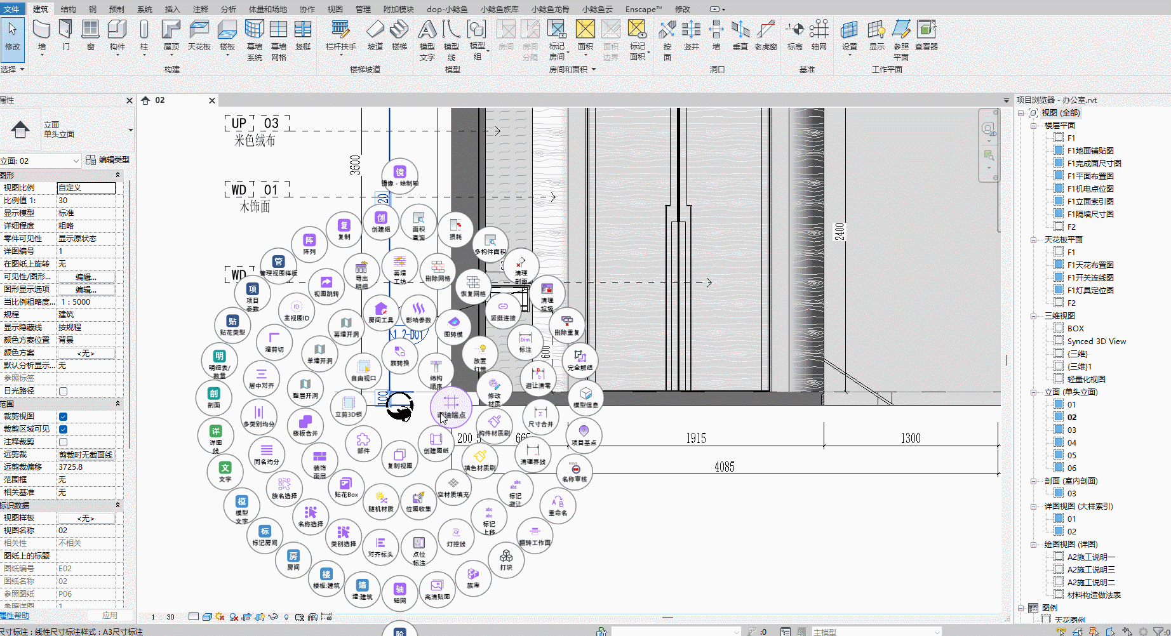Image resolution: width=1171 pixels, height=636 pixels.
Task: Select the 窗 (Window) tool in the ribbon
Action: 91,35
